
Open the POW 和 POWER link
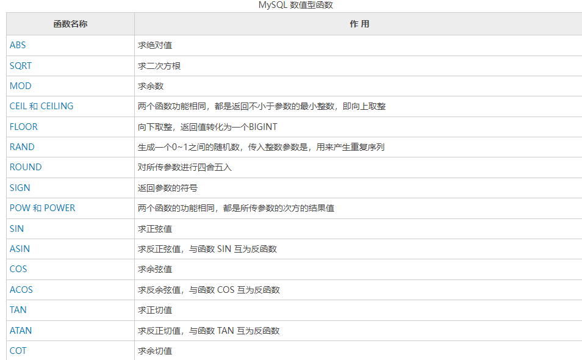tap(42, 208)
